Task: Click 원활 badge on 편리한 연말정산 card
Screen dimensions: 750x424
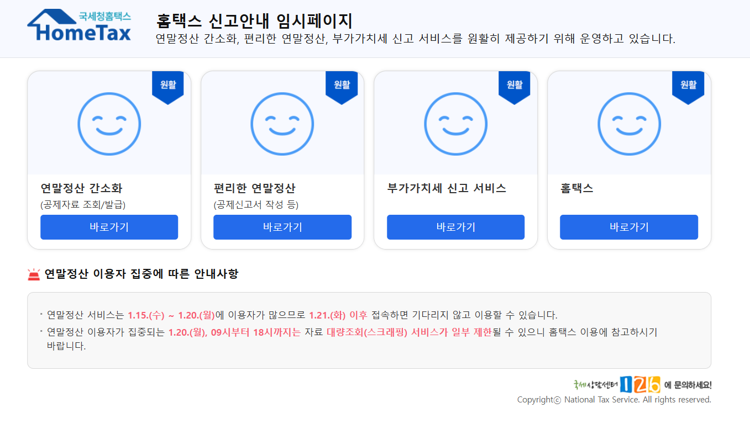Action: point(342,87)
